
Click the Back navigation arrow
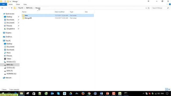pyautogui.click(x=2, y=8)
